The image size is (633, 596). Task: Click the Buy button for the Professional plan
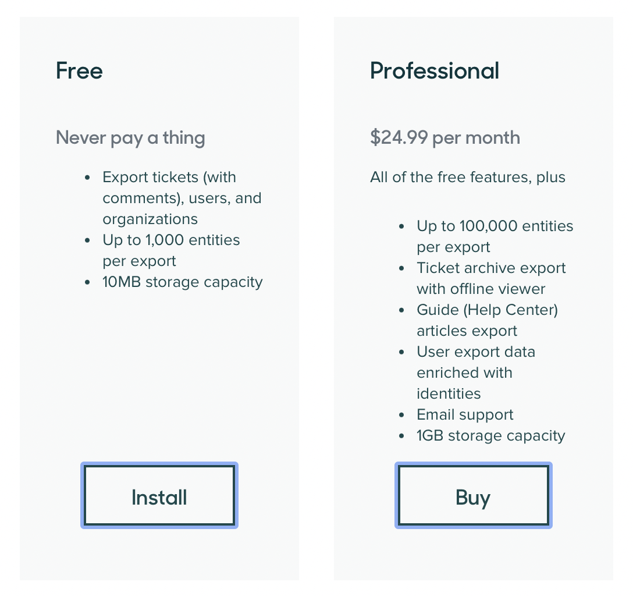tap(473, 495)
